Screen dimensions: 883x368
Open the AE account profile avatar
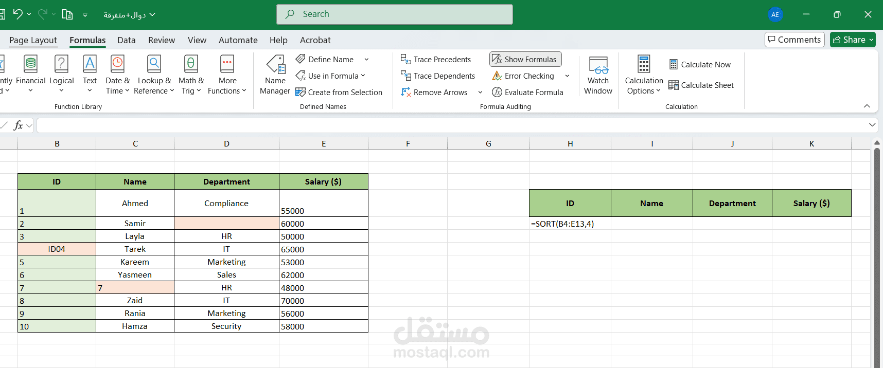click(775, 14)
